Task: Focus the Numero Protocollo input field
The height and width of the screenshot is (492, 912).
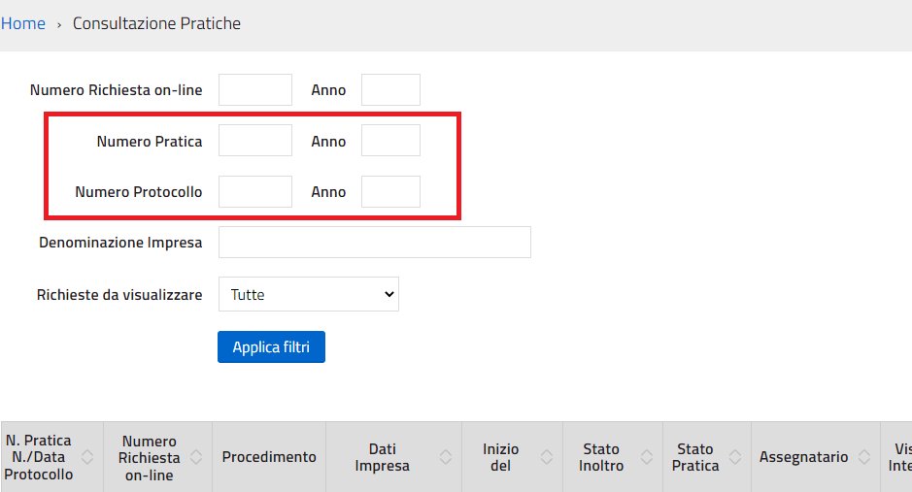Action: [255, 192]
